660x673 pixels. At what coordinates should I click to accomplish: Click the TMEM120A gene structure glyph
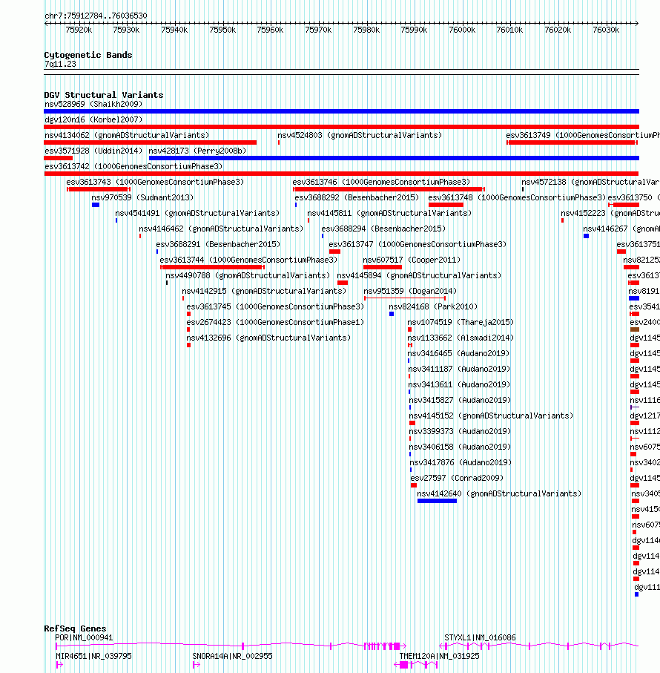coord(415,665)
